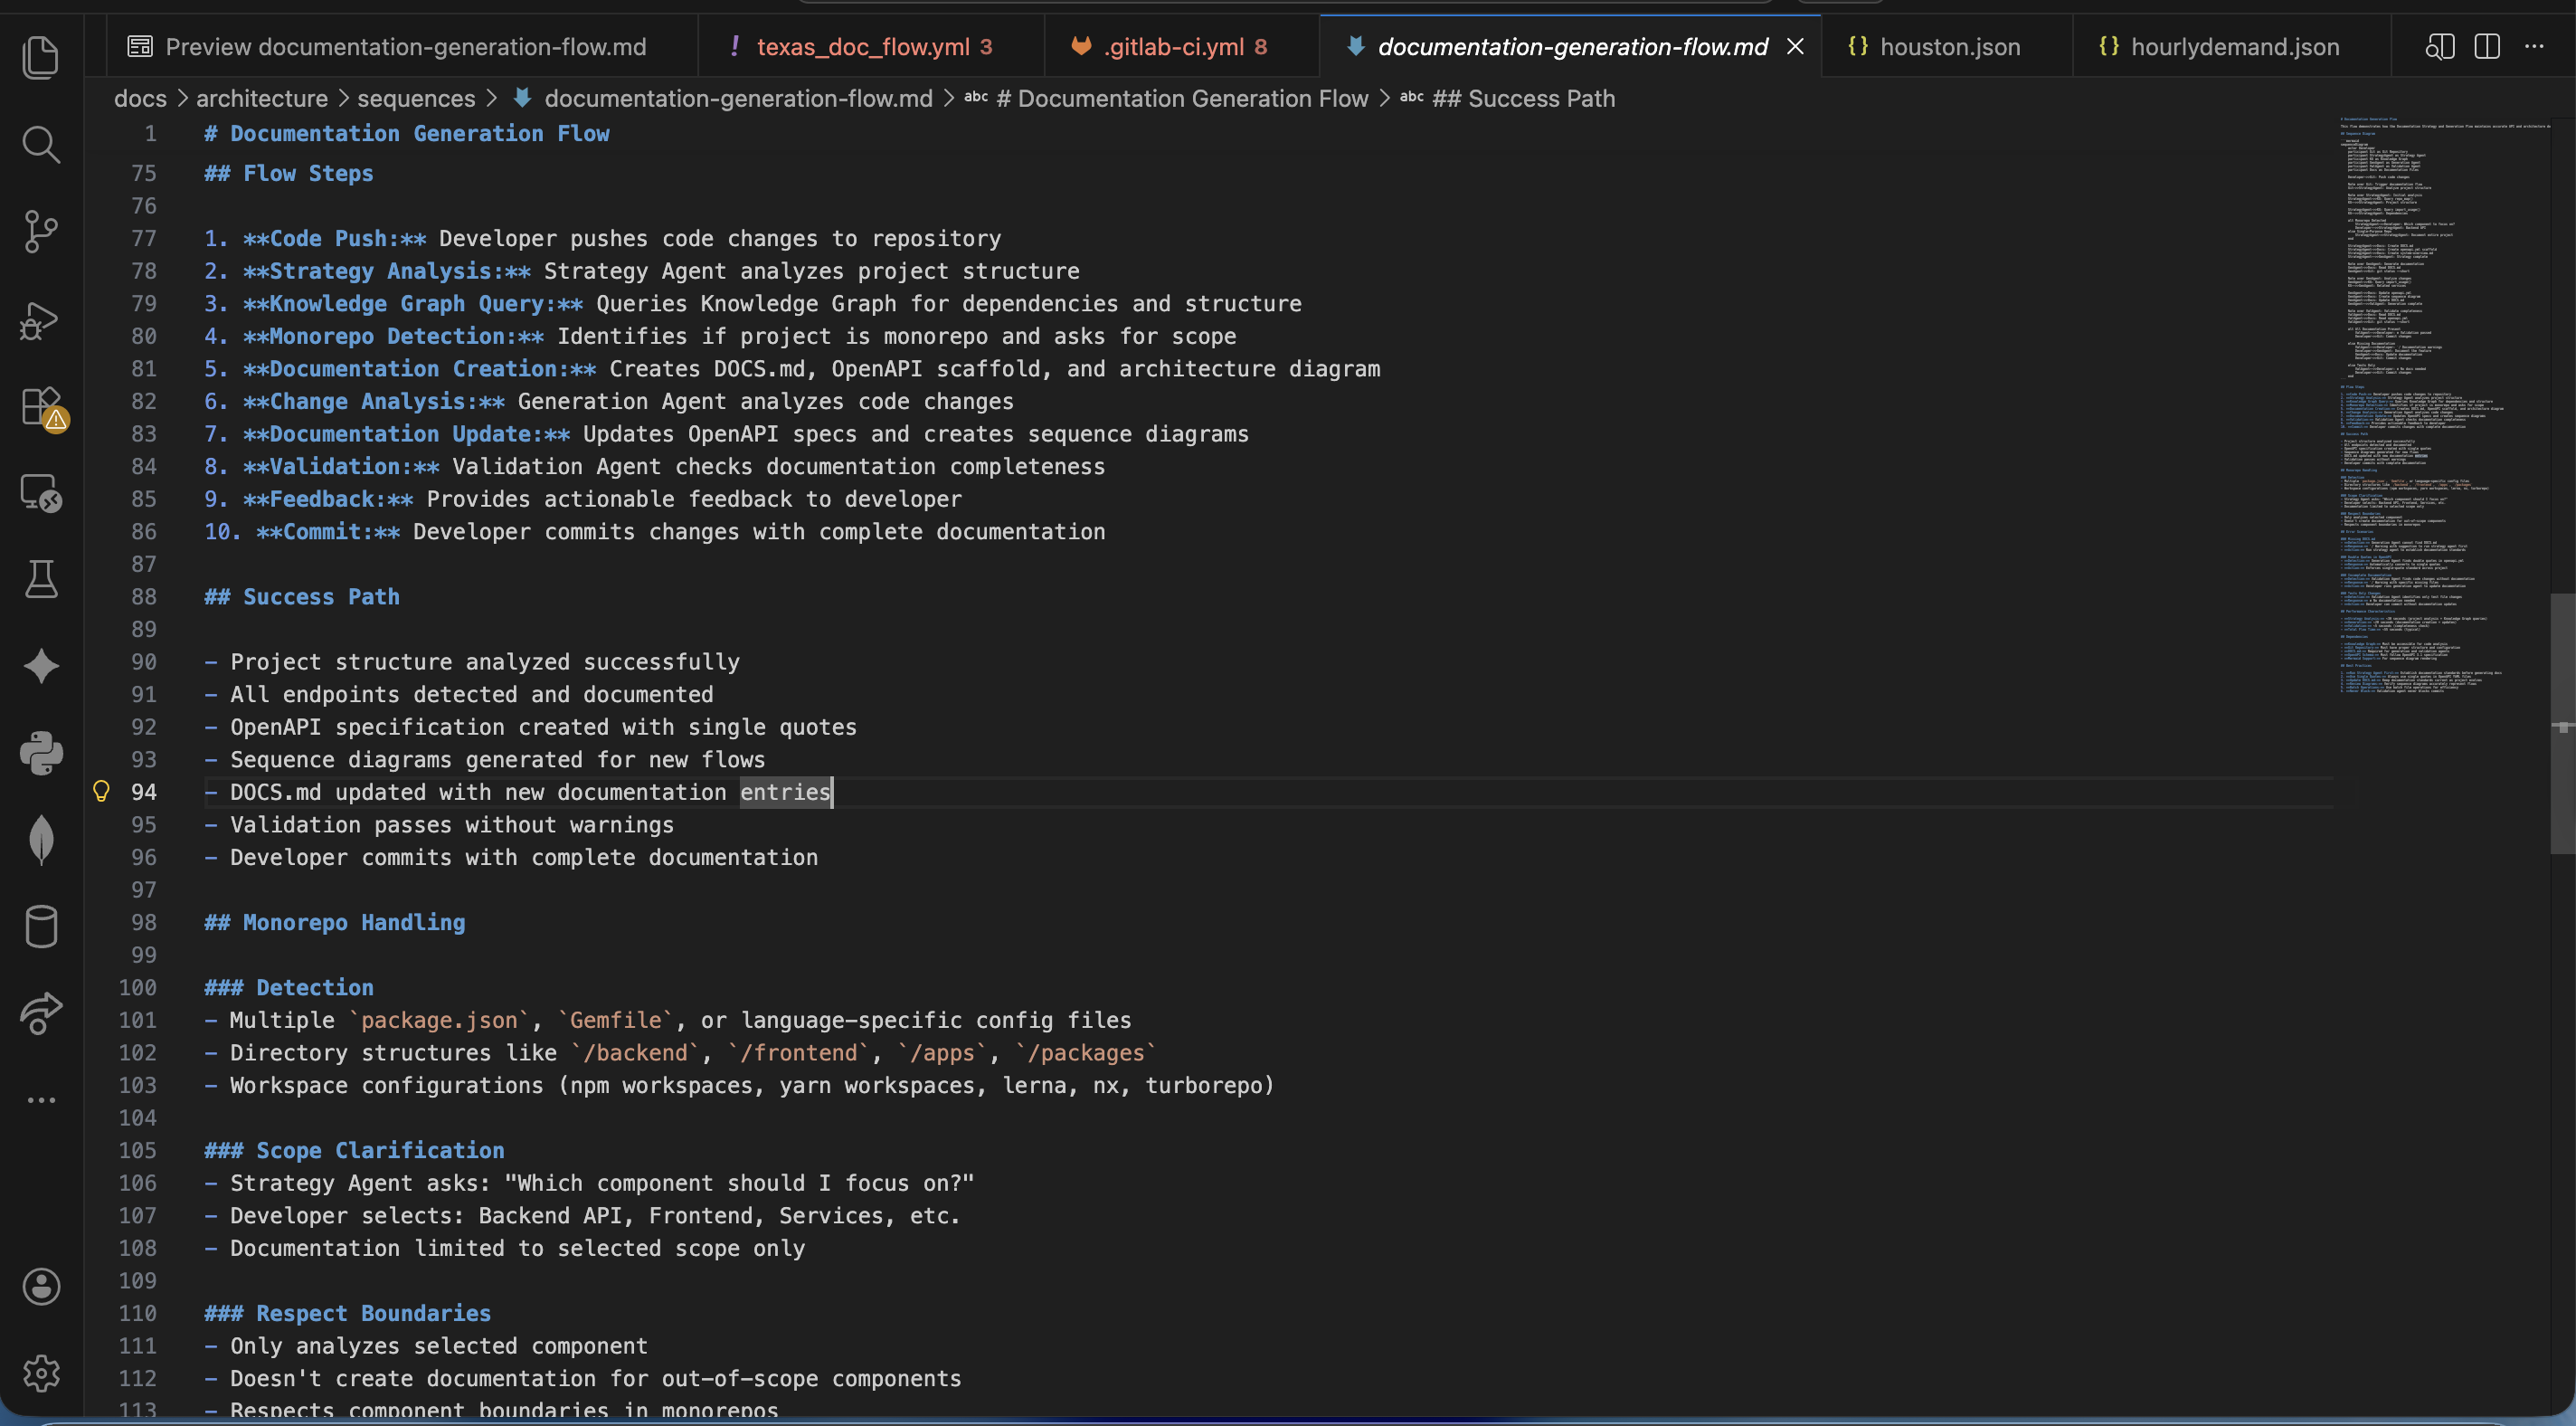Open editor More Actions ellipsis menu
Image resolution: width=2576 pixels, height=1426 pixels.
tap(2534, 47)
